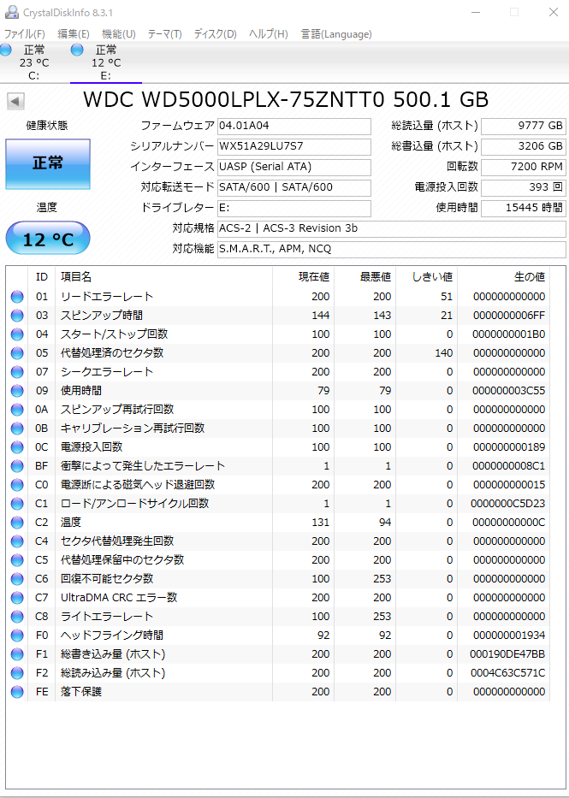Click status orb for row F1 総書き込み量
Screen dimensions: 569x798
17,654
